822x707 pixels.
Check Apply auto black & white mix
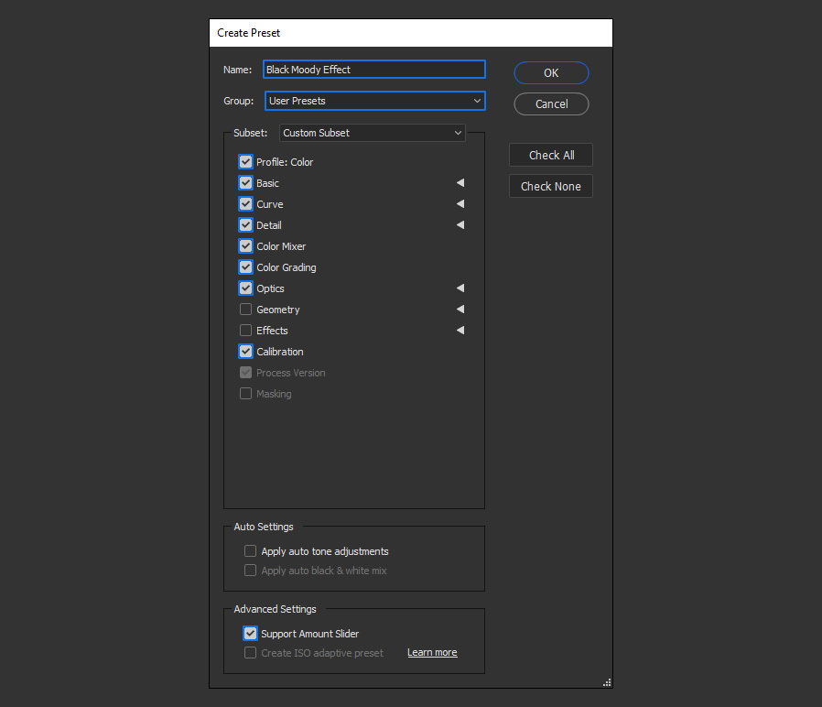point(250,571)
